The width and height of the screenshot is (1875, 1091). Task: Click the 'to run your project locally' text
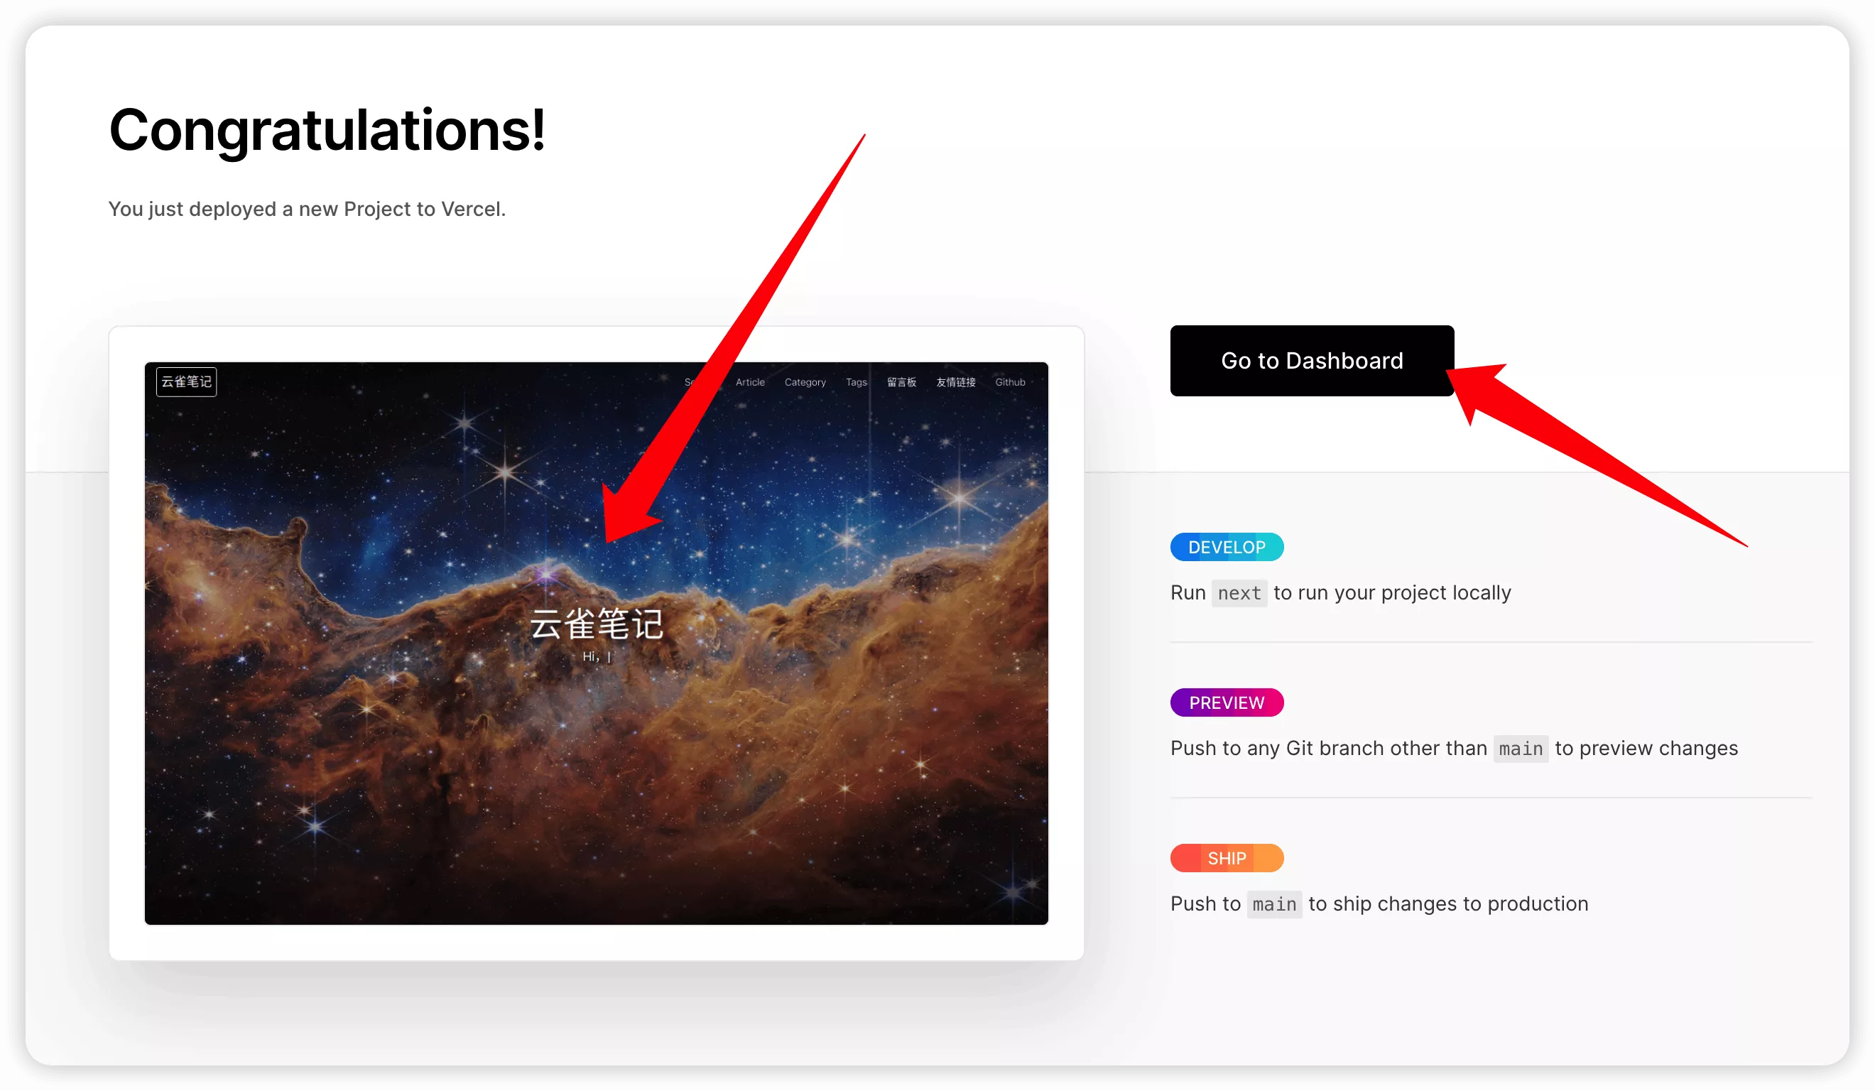coord(1392,593)
